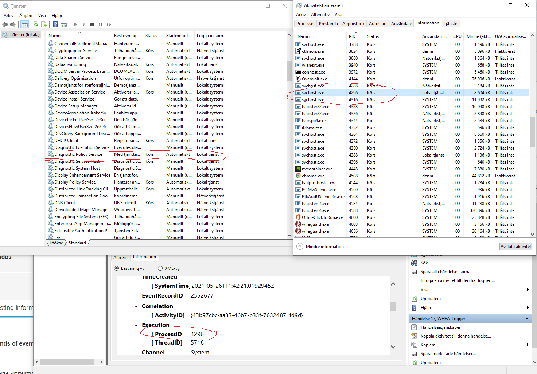Viewport: 537px width, 374px height.
Task: Select the Refresh icon in Services toolbar
Action: coord(36,24)
